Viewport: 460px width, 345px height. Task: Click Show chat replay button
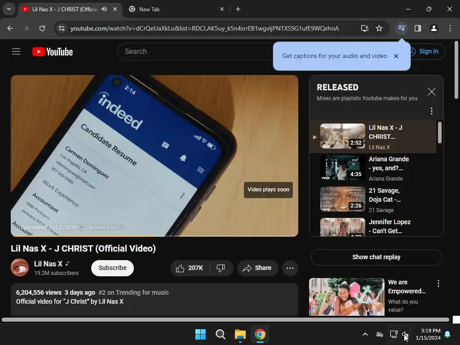point(376,257)
